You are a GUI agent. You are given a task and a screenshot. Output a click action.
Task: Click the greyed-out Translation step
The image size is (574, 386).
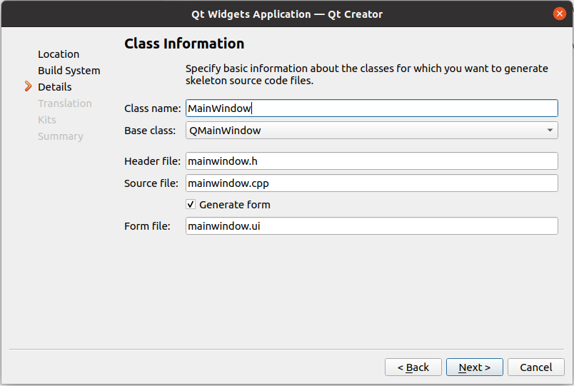(x=65, y=103)
